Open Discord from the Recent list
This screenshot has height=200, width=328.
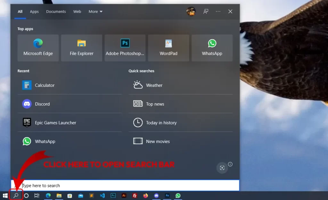[70, 104]
